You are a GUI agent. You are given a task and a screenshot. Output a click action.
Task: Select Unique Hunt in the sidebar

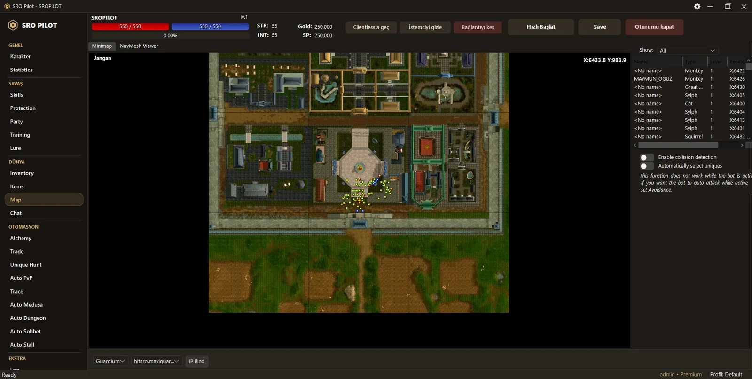43,265
